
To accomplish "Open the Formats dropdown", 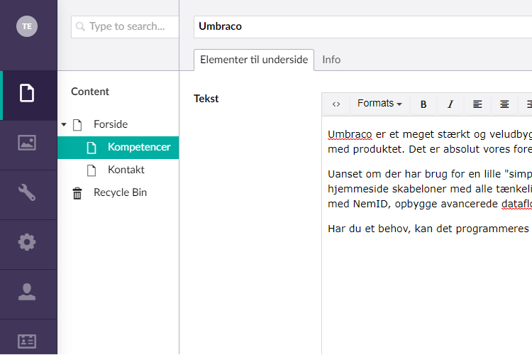I will [x=379, y=103].
